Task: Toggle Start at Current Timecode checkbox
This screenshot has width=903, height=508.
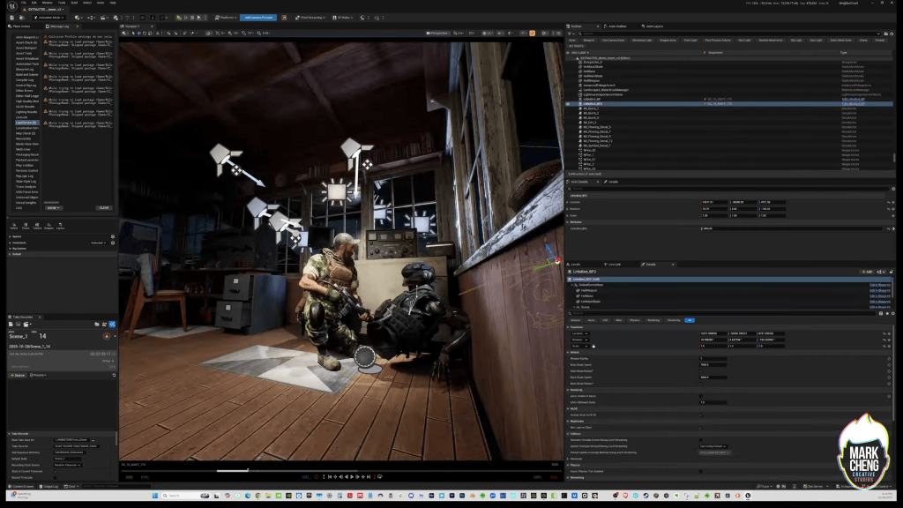Action: pos(56,471)
